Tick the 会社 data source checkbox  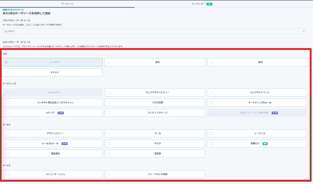click(x=109, y=62)
